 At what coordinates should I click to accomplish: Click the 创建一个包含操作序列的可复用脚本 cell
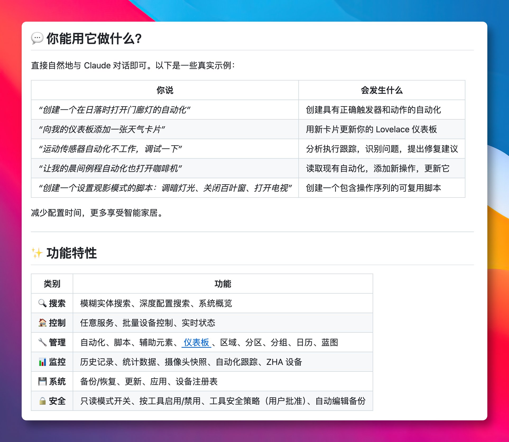pyautogui.click(x=382, y=188)
